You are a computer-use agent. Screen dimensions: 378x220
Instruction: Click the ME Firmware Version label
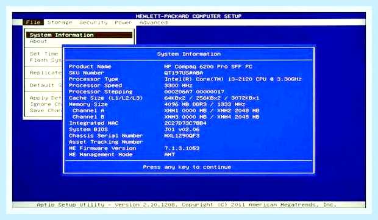[x=102, y=148]
